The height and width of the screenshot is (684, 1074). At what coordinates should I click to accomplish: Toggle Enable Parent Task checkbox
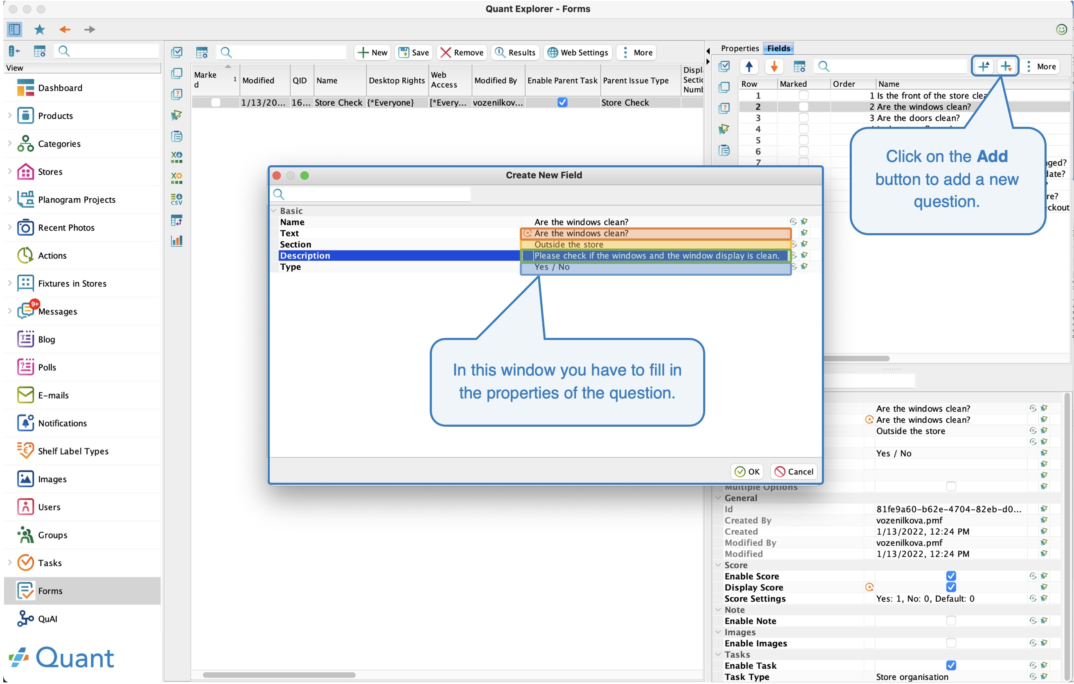[562, 102]
